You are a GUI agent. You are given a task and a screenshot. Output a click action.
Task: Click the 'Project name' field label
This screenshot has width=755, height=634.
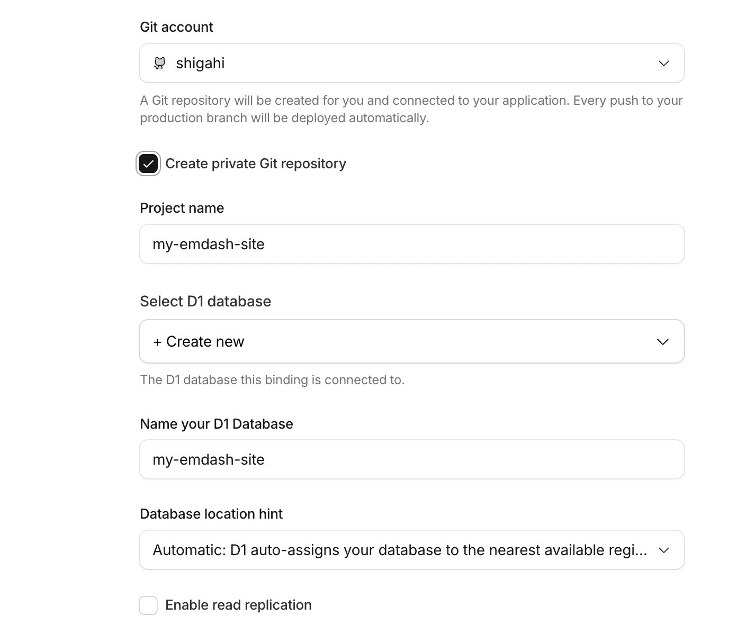(x=182, y=208)
